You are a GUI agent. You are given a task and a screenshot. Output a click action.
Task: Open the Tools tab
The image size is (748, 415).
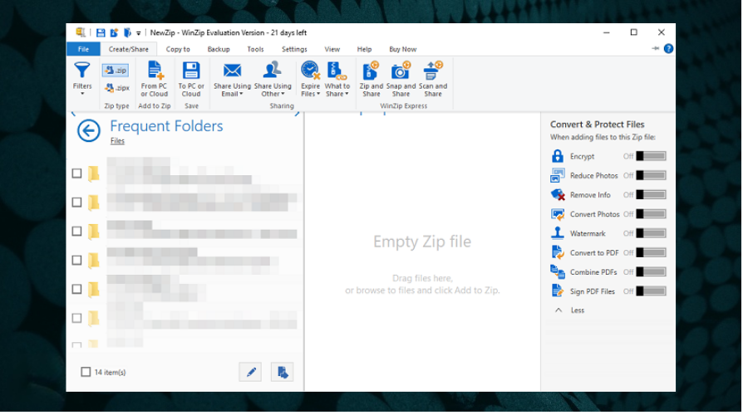coord(255,49)
